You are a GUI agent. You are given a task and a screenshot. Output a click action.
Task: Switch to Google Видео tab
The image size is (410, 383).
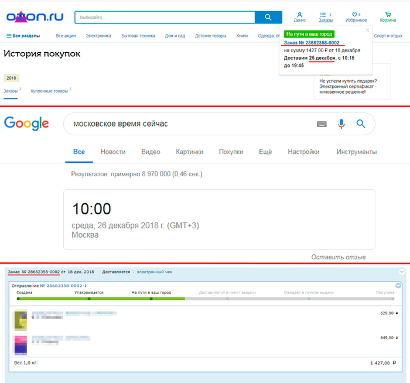point(151,152)
